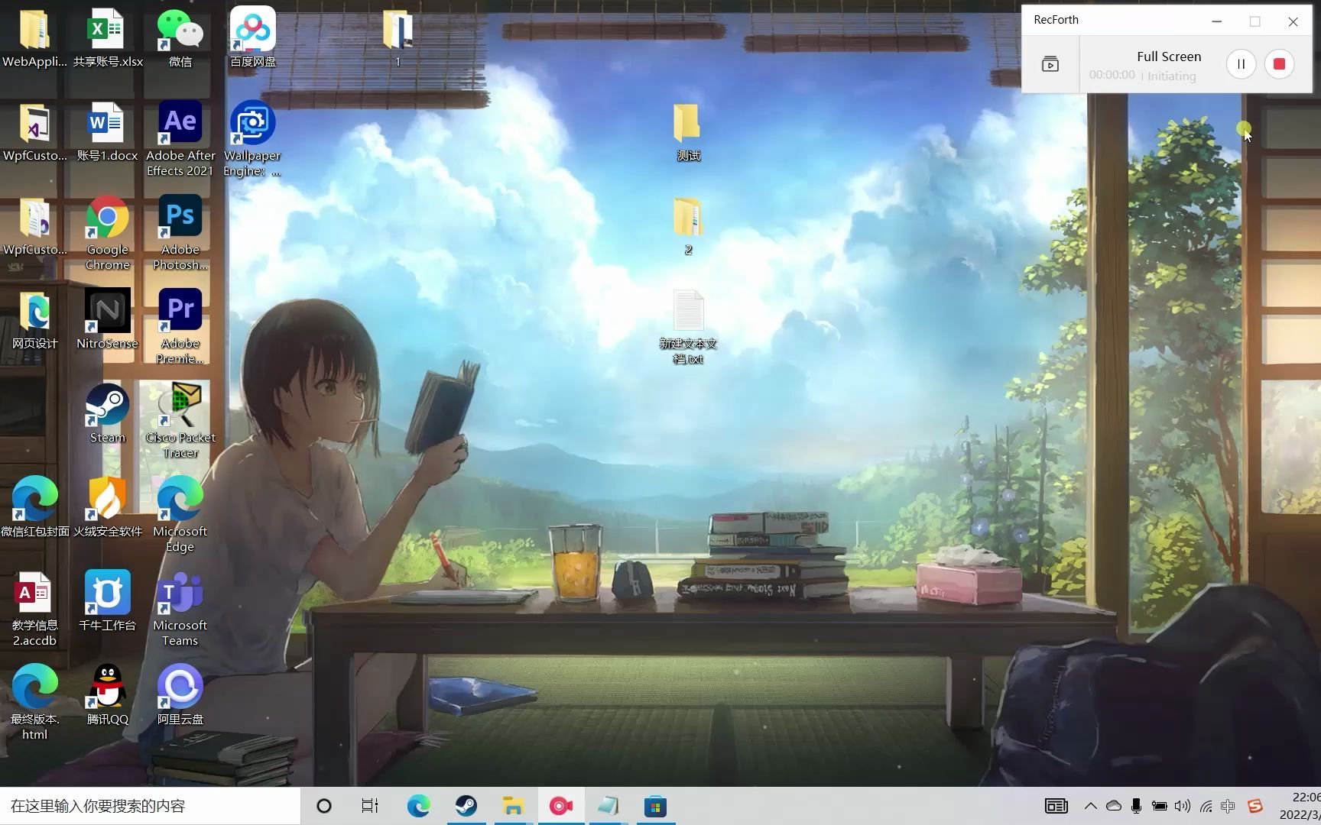Open the news widget icon on taskbar

pos(1056,806)
